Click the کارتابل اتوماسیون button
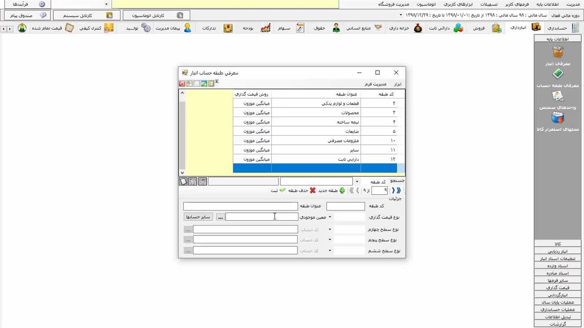 [156, 15]
